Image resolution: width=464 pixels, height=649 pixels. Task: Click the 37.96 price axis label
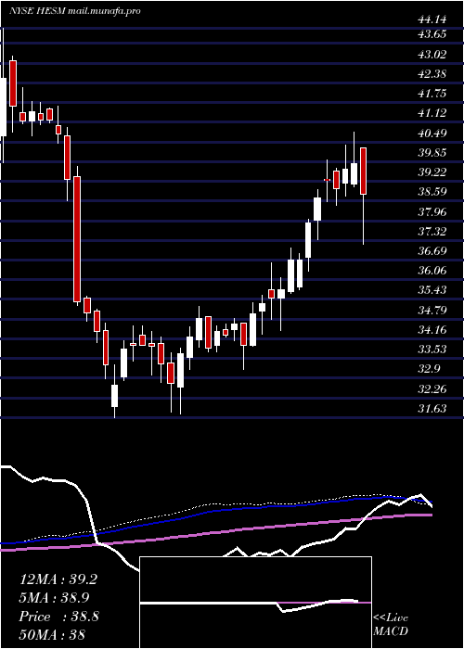point(432,211)
